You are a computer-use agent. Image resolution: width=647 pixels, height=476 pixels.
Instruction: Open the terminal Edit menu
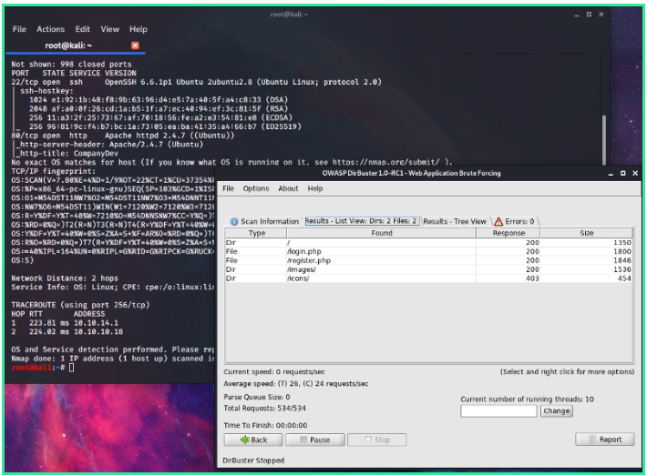[x=83, y=29]
